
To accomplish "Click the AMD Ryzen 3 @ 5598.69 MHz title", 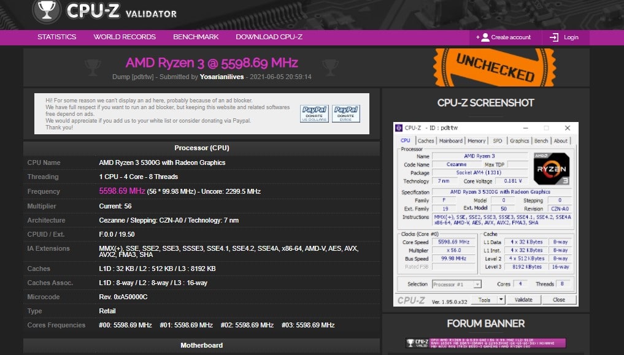I will pyautogui.click(x=212, y=63).
